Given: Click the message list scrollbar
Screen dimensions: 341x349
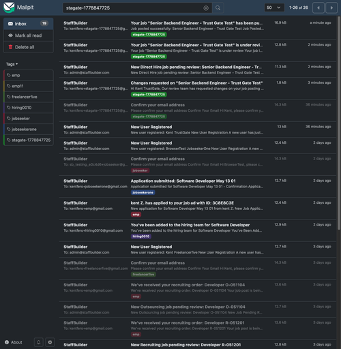Looking at the screenshot, I should click(x=338, y=123).
